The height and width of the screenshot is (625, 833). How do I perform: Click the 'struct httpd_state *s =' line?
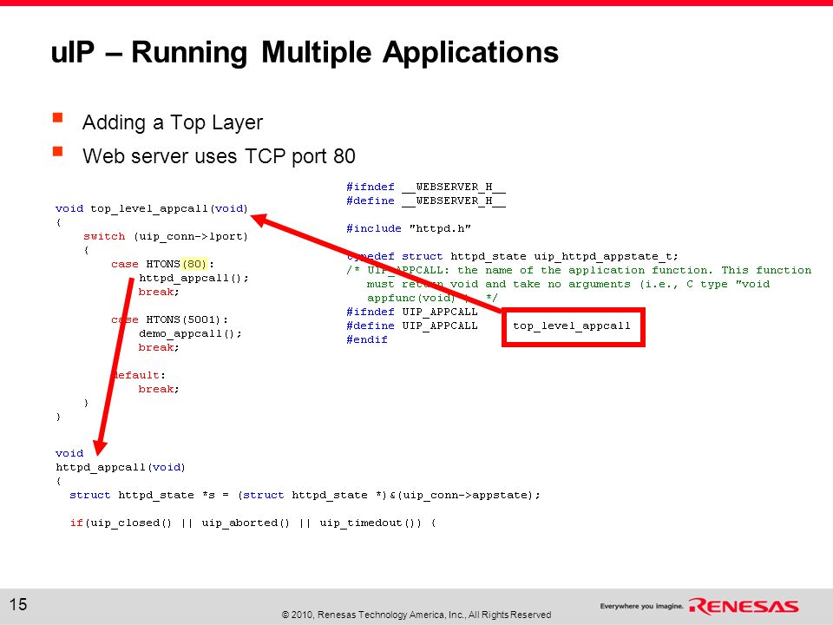(305, 495)
